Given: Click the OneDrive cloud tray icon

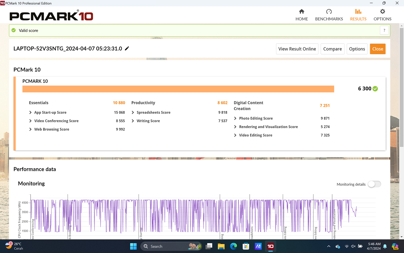Looking at the screenshot, I should pos(338,247).
